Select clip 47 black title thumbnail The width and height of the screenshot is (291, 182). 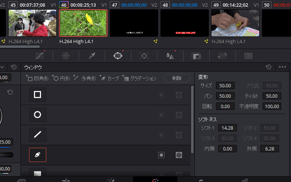134,23
